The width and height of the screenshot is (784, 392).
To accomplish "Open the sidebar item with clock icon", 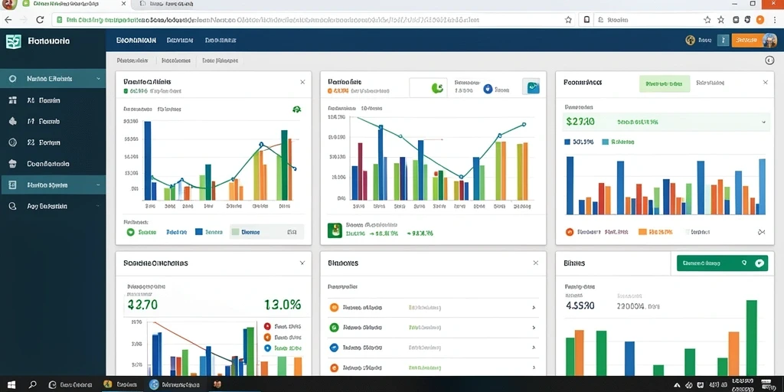I will pos(53,142).
